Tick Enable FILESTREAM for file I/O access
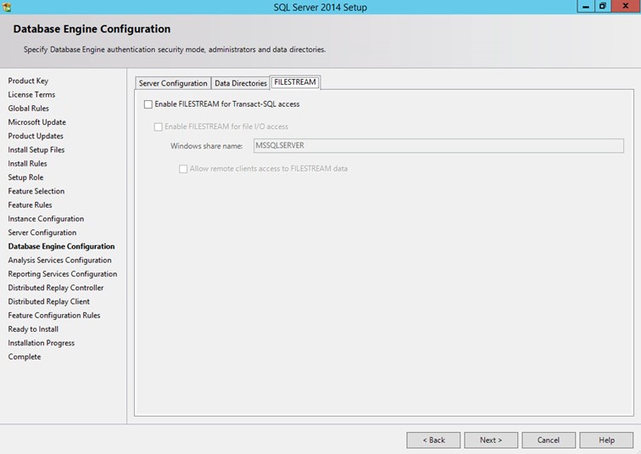Viewport: 641px width, 454px height. pyautogui.click(x=159, y=126)
